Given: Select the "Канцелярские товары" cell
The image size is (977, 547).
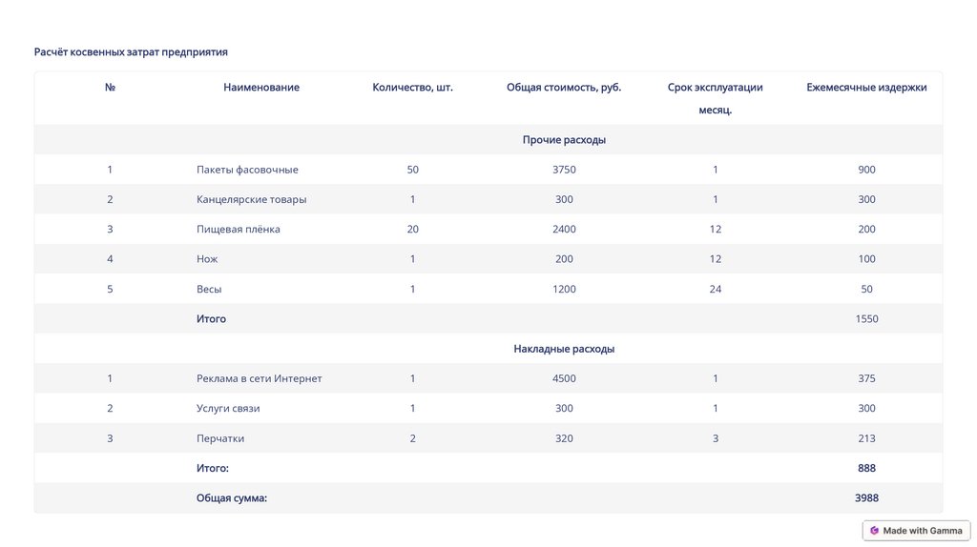Looking at the screenshot, I should click(251, 200).
